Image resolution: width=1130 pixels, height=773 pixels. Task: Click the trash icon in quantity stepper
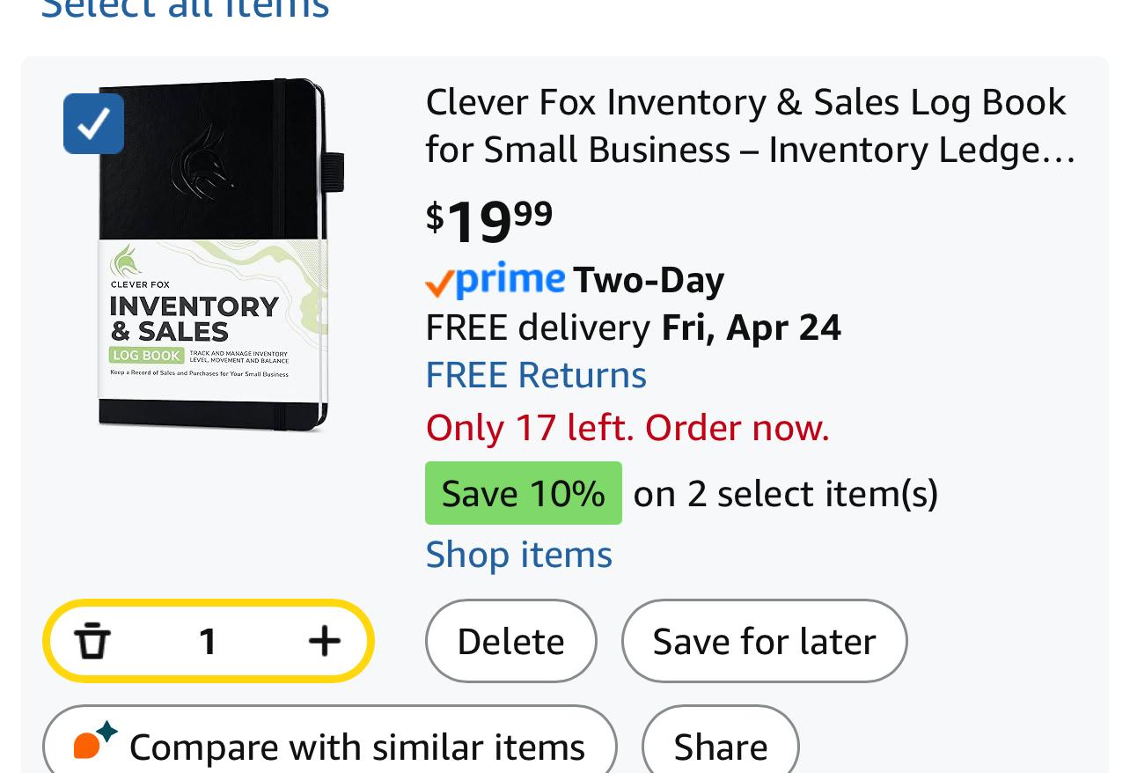92,641
